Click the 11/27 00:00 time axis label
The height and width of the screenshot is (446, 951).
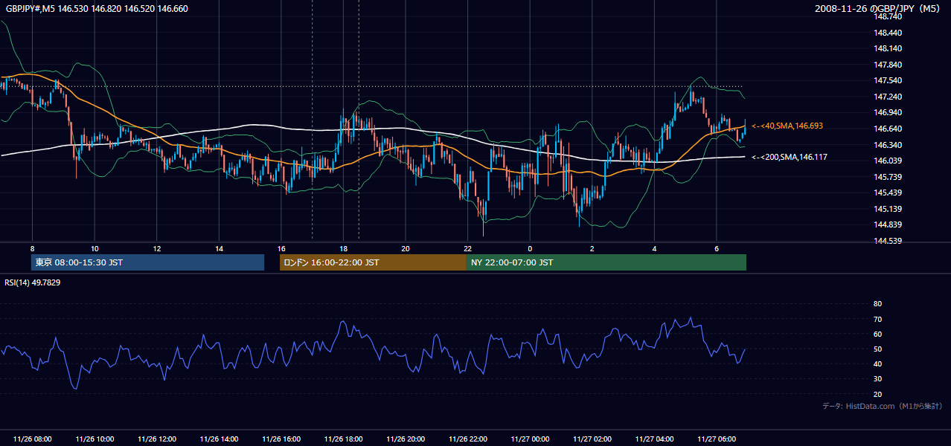[x=530, y=439]
